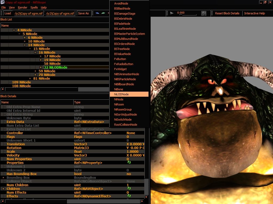Choose BSFadeNode from the list
This screenshot has width=273, height=204.
click(x=129, y=24)
